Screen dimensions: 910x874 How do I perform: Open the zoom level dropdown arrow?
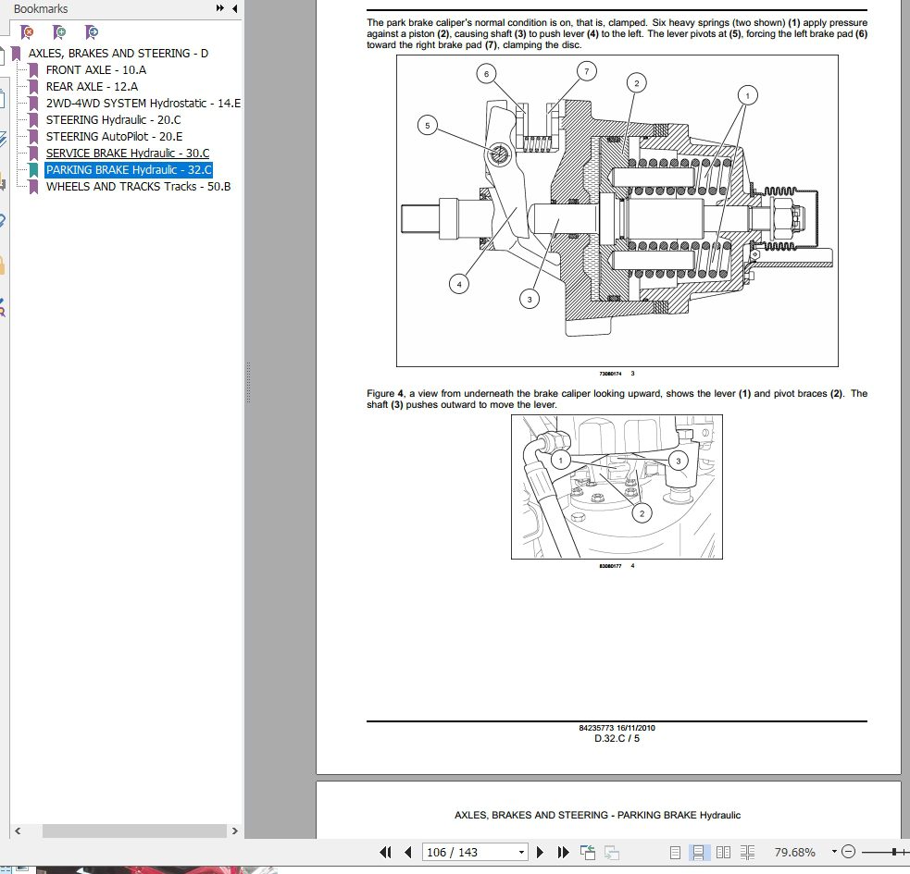(834, 852)
